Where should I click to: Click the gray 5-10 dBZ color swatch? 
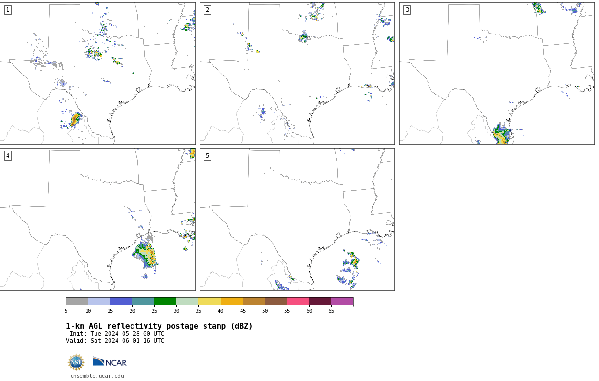click(x=77, y=302)
